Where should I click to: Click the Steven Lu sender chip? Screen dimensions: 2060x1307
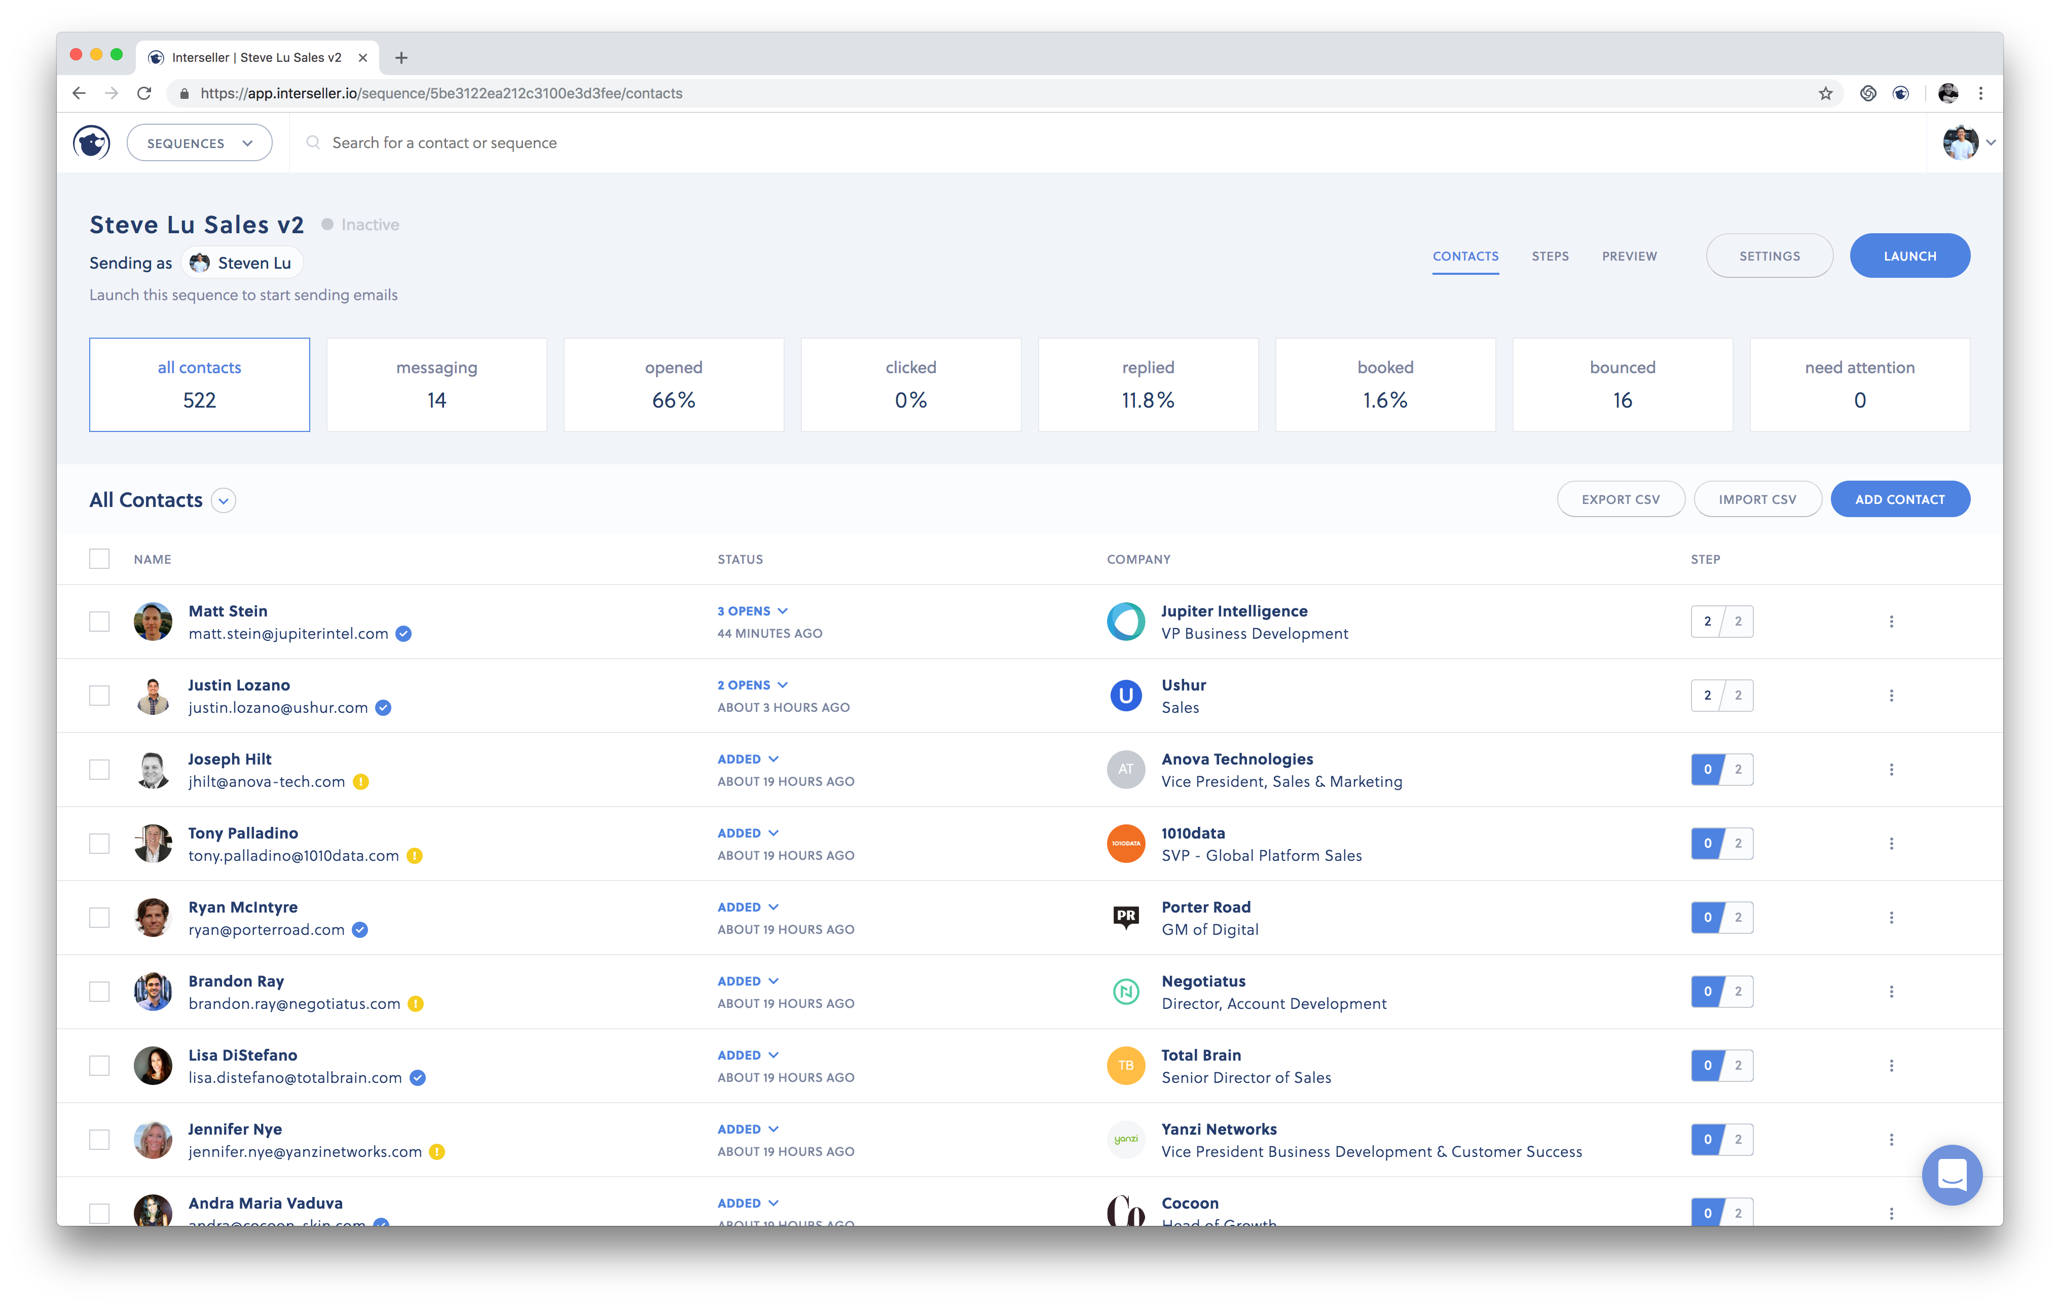241,263
